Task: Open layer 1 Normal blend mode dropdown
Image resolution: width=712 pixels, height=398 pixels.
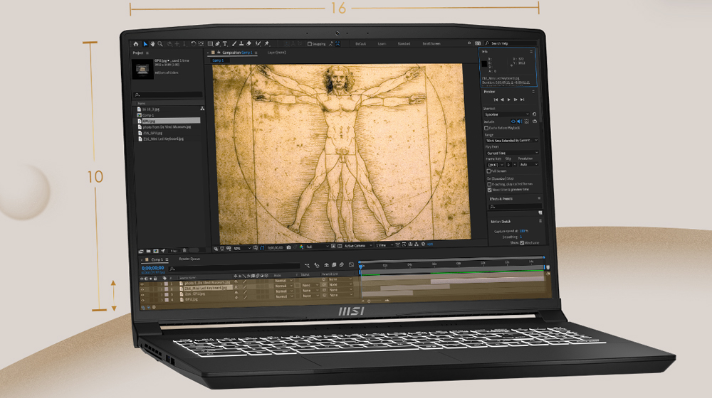Action: 283,281
